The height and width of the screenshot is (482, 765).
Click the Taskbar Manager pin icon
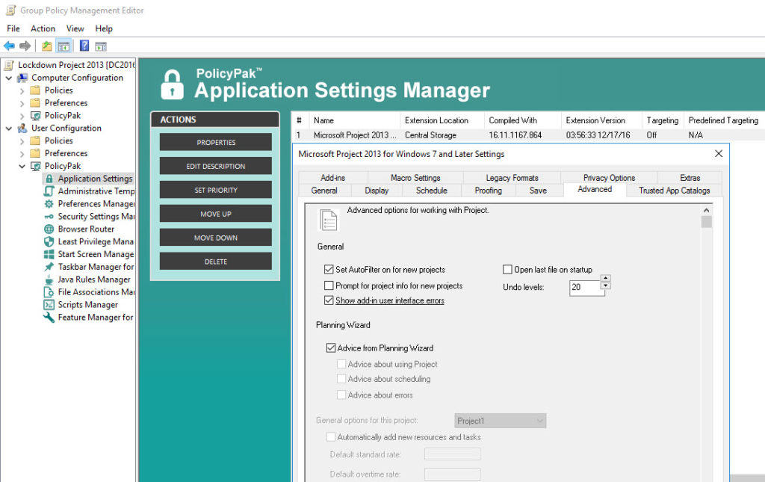(49, 267)
